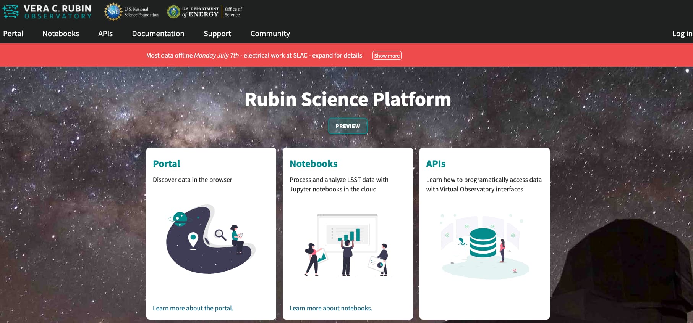Select Support in the navigation bar
Image resolution: width=693 pixels, height=323 pixels.
point(217,34)
